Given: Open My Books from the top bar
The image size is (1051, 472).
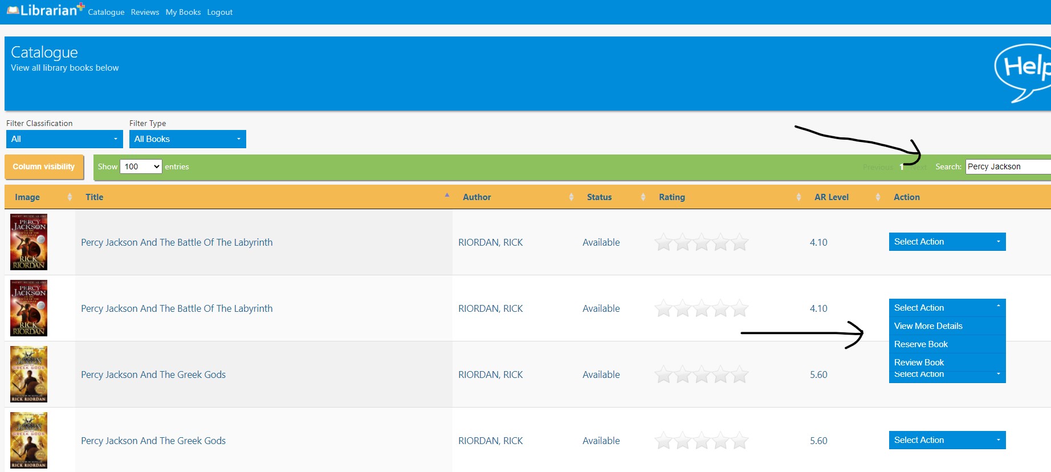Looking at the screenshot, I should (183, 12).
